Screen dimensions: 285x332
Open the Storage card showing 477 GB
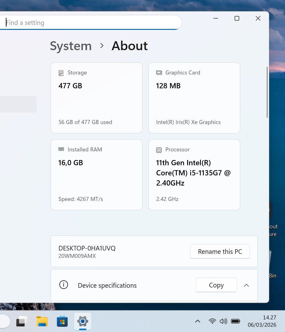click(x=97, y=98)
